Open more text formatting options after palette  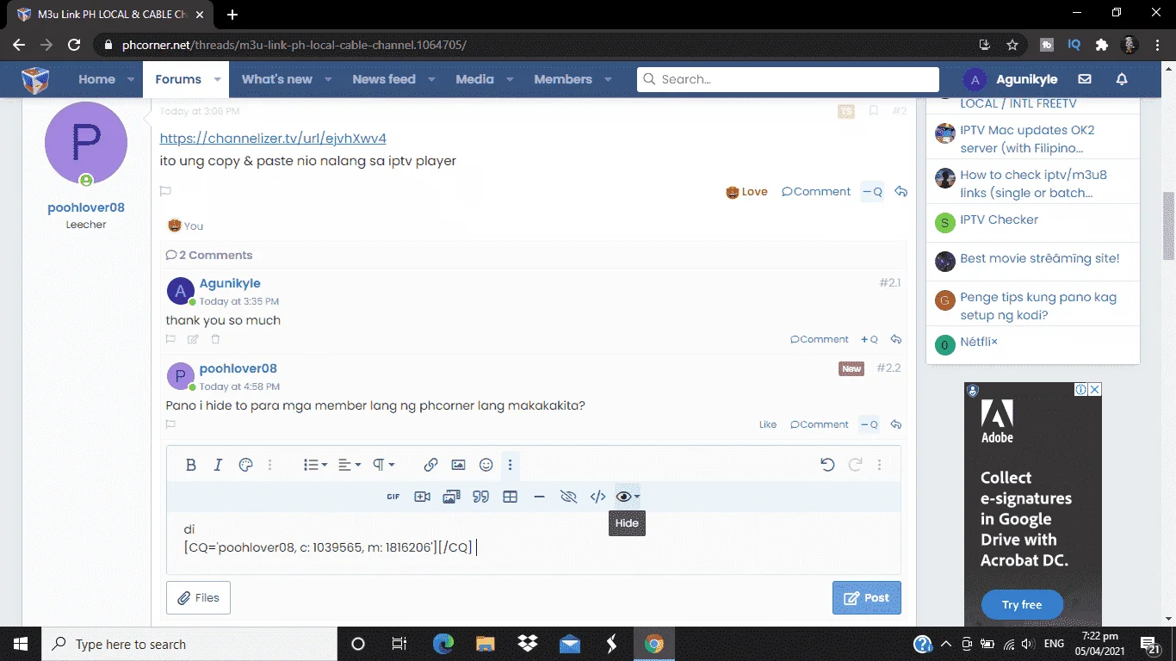[x=269, y=465]
